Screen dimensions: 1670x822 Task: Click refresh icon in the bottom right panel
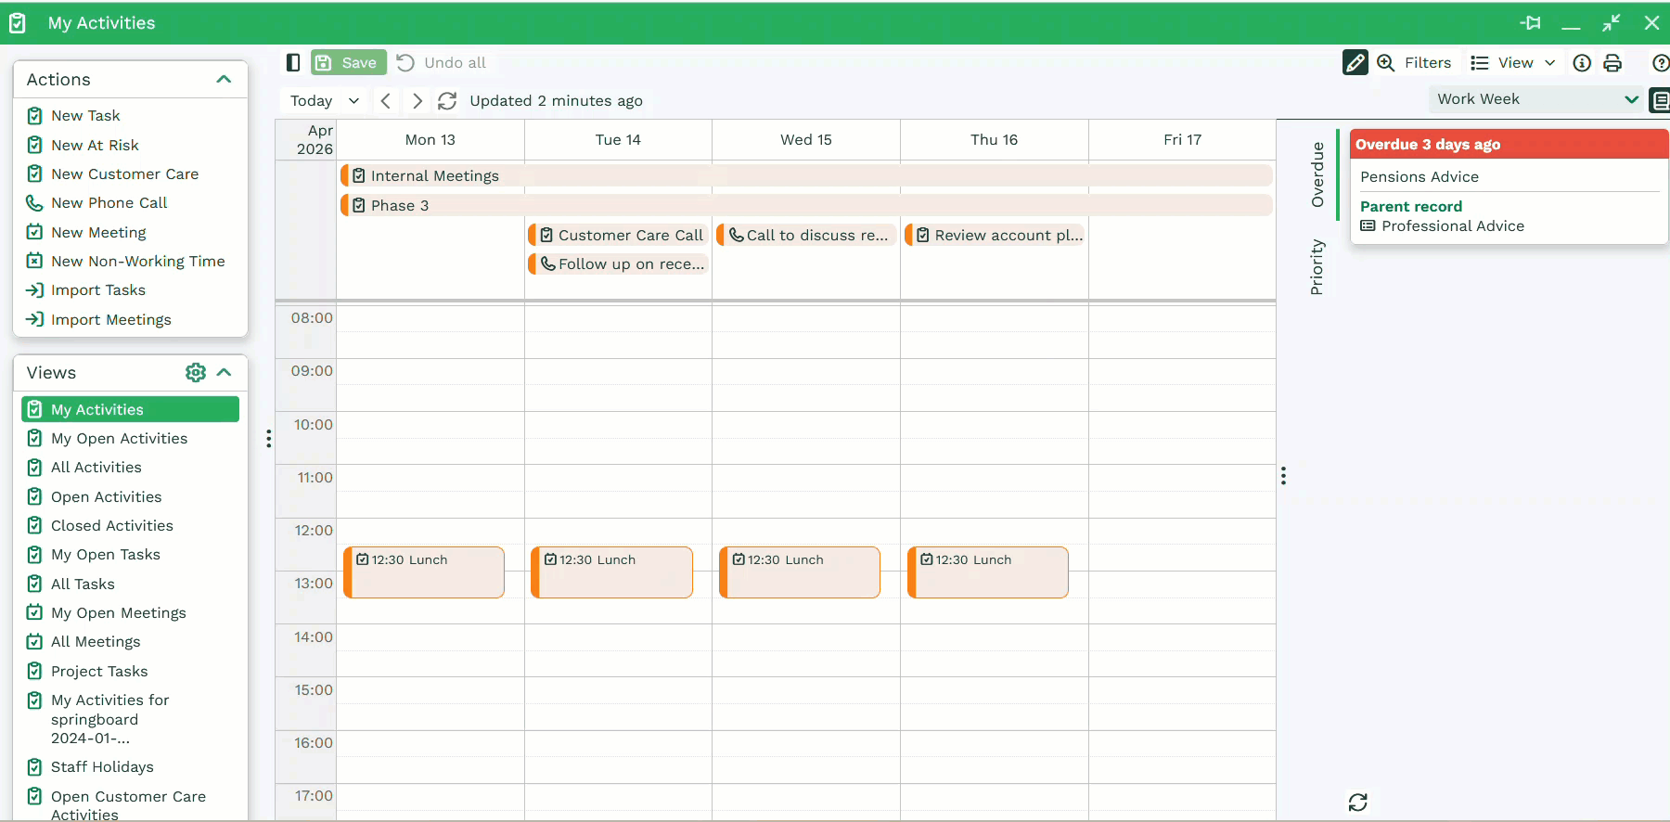pos(1357,802)
